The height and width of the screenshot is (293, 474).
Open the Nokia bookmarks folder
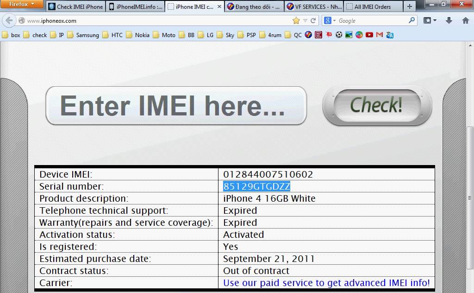(x=138, y=35)
